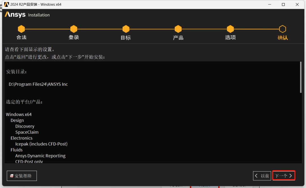Click the 产品 step hexagon
This screenshot has height=188, width=306.
pyautogui.click(x=178, y=29)
